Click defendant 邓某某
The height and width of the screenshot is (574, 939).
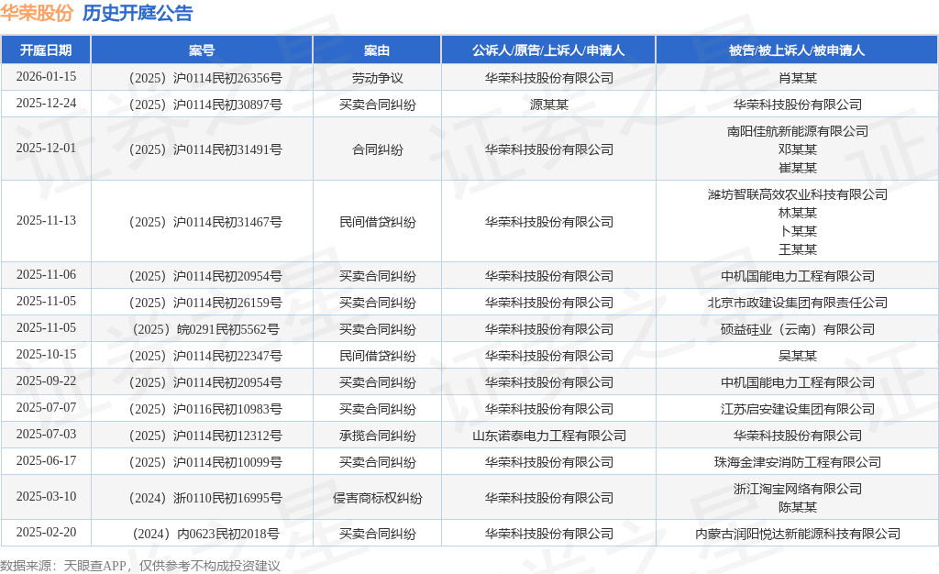point(797,149)
